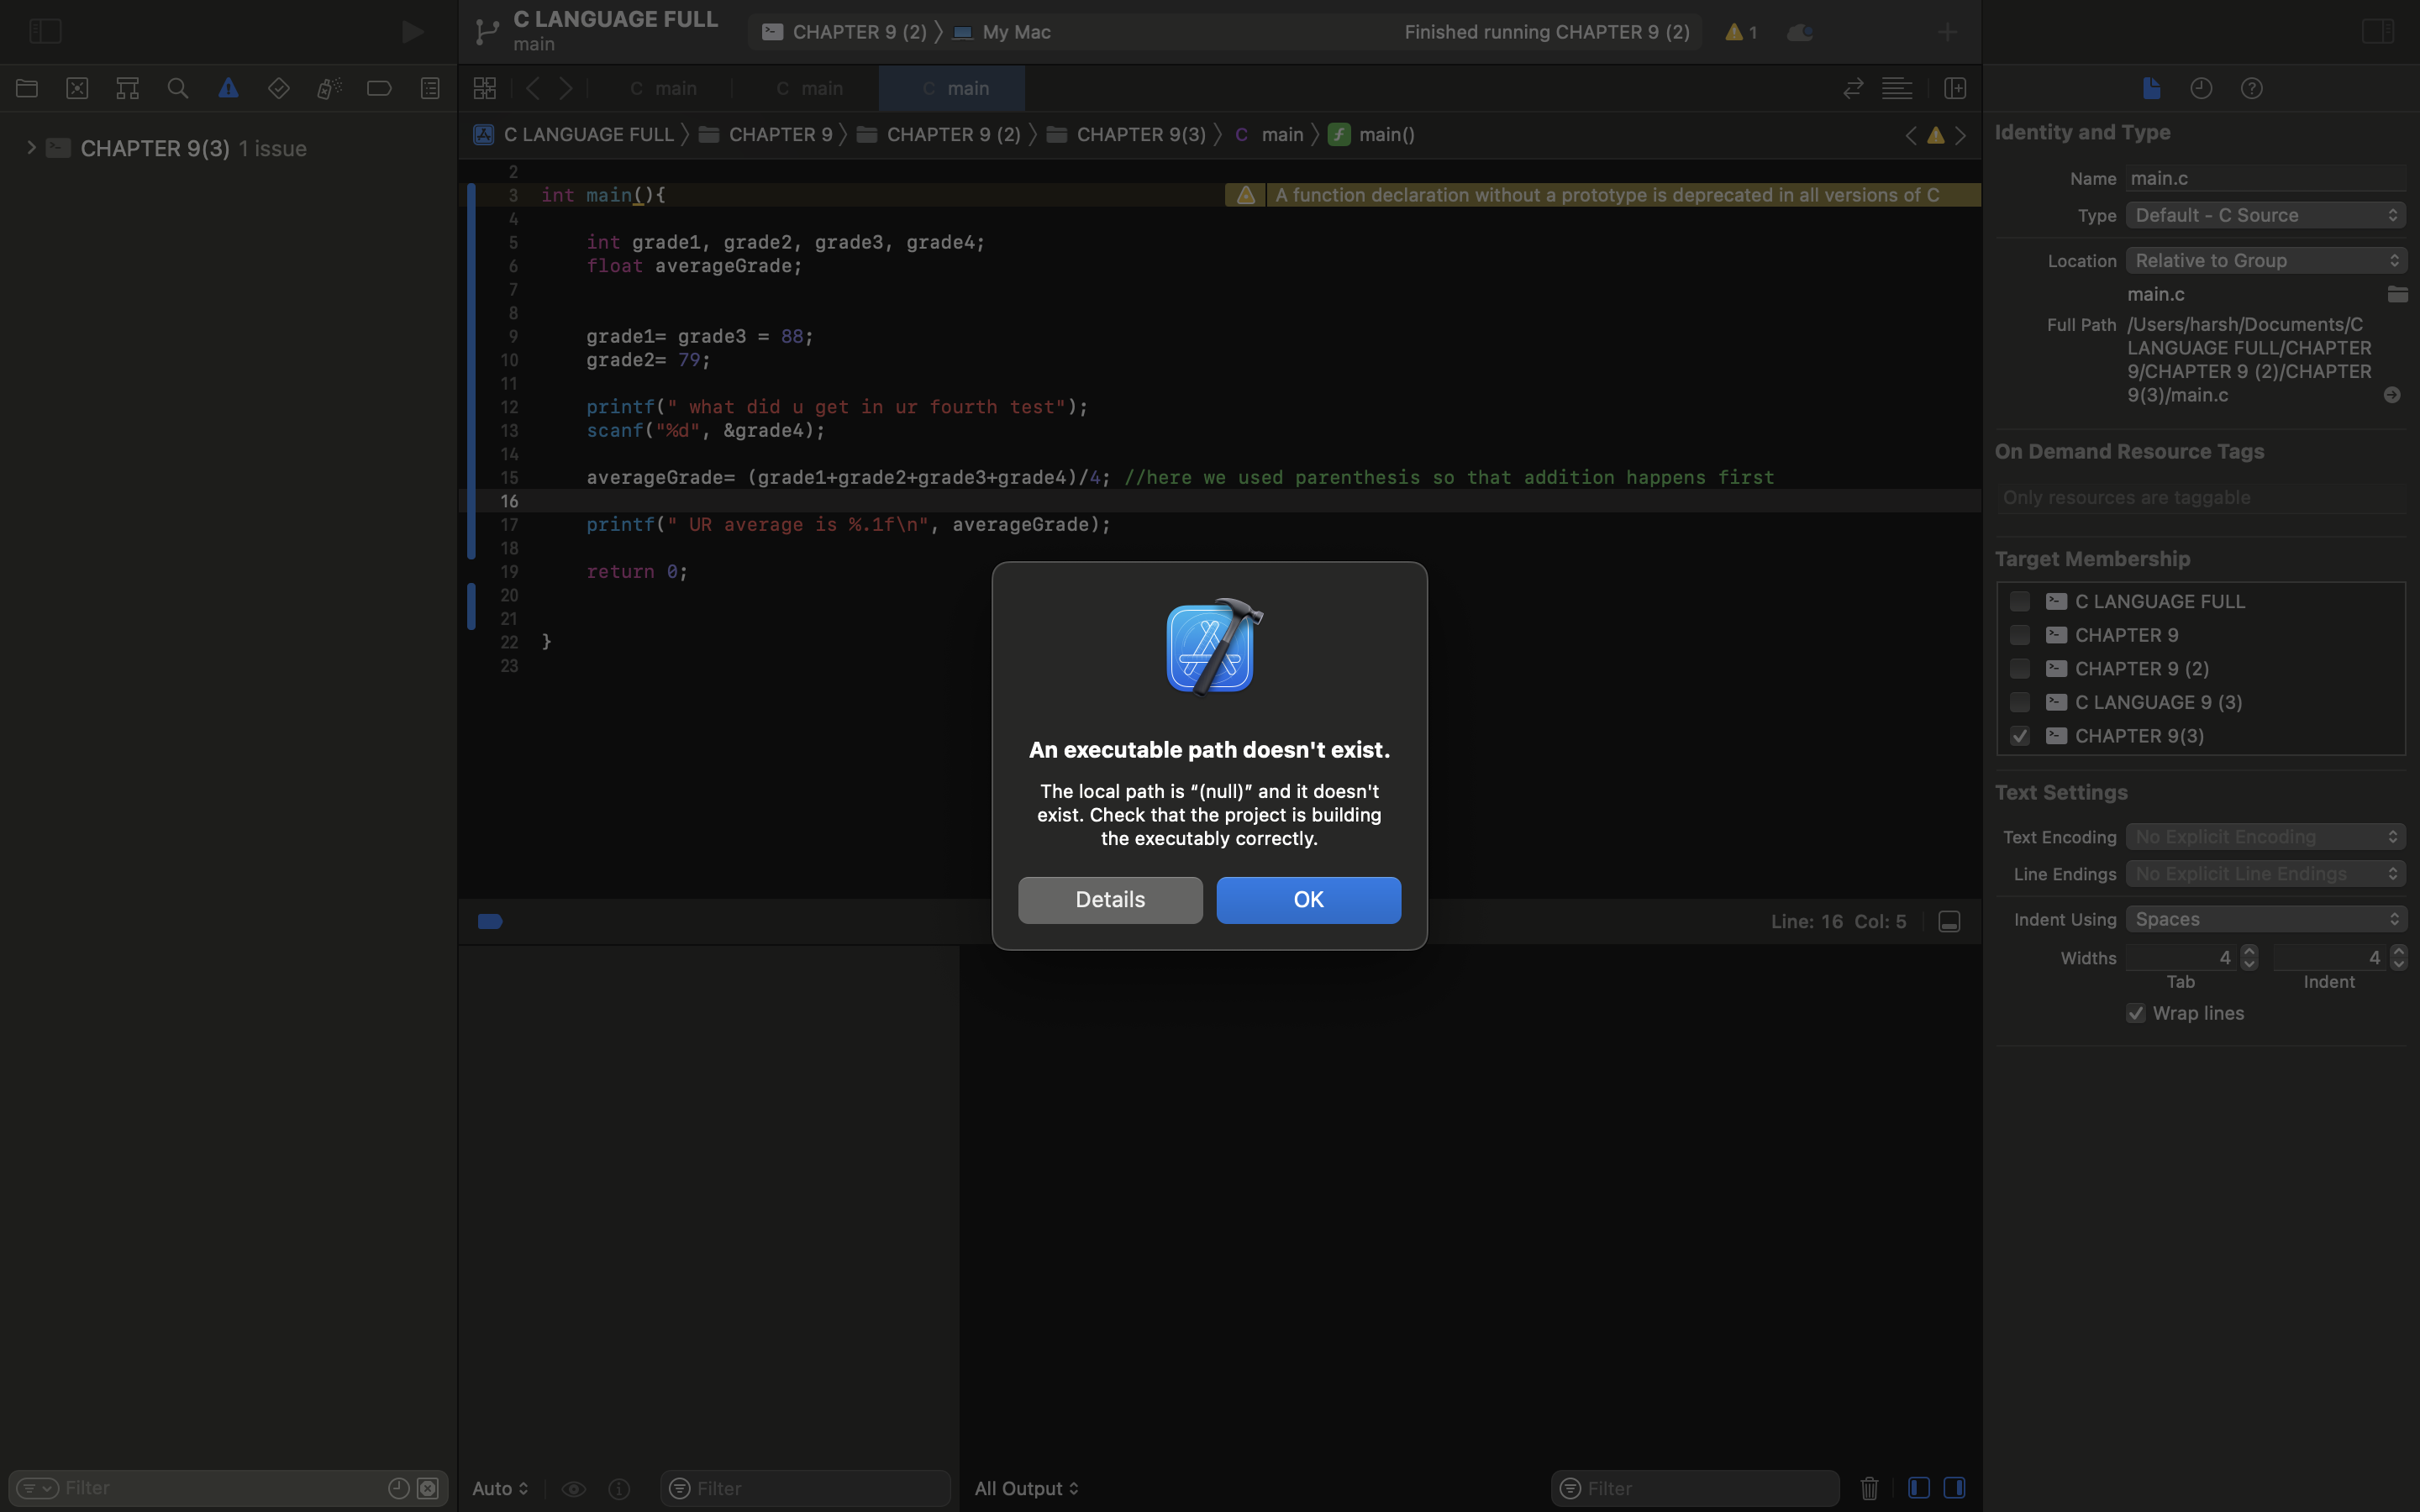Image resolution: width=2420 pixels, height=1512 pixels.
Task: Click the Name field containing main.c
Action: pos(2265,178)
